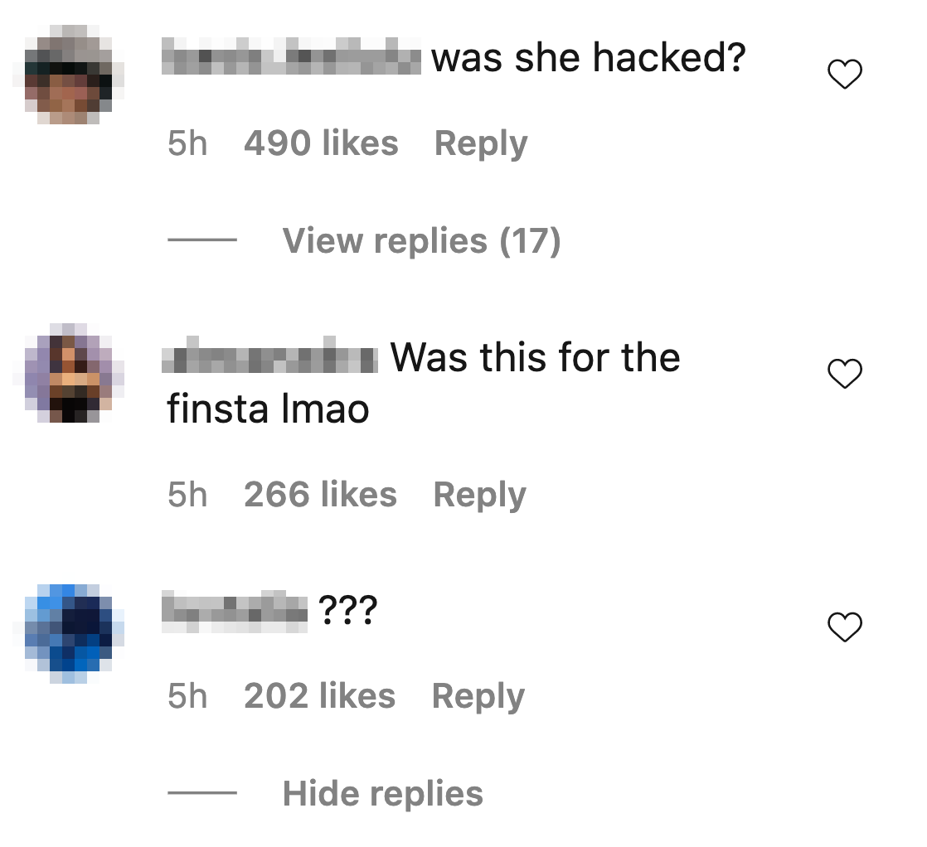Screen dimensions: 927x847
Task: Open the 266 likes list
Action: pyautogui.click(x=320, y=494)
